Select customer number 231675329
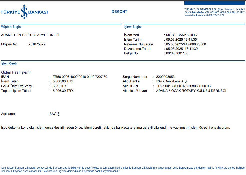246x175 pixels. pos(37,44)
